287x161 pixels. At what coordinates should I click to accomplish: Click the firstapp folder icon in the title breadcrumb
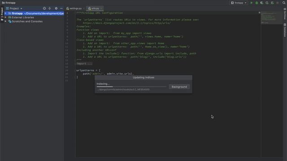(3, 3)
